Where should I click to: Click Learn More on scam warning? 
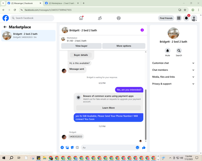[x=108, y=108]
